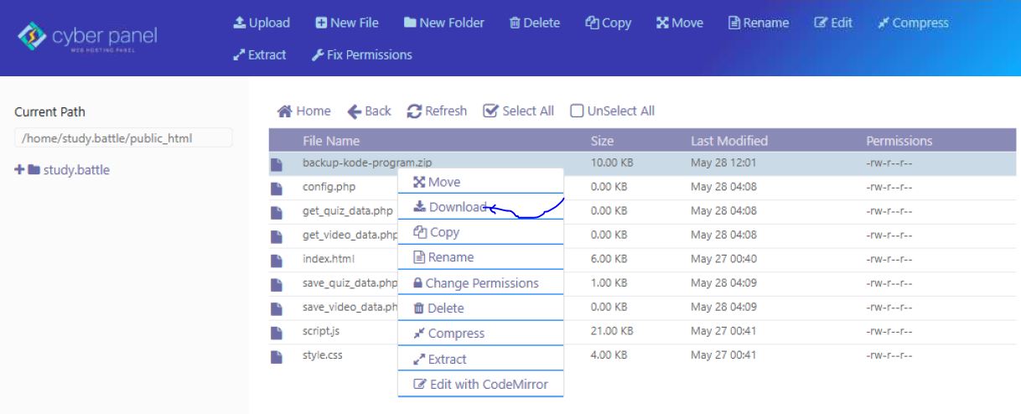1021x414 pixels.
Task: Click the Delete trash icon in the top toolbar
Action: (x=515, y=23)
